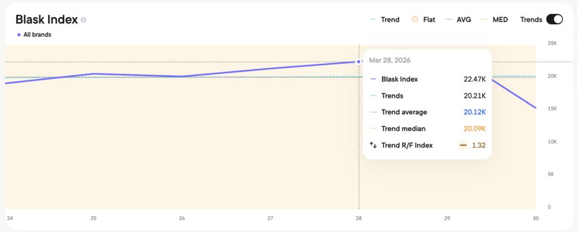Click the brown dash badge next to 1.32
Viewport: 578px width, 232px height.
(x=463, y=145)
